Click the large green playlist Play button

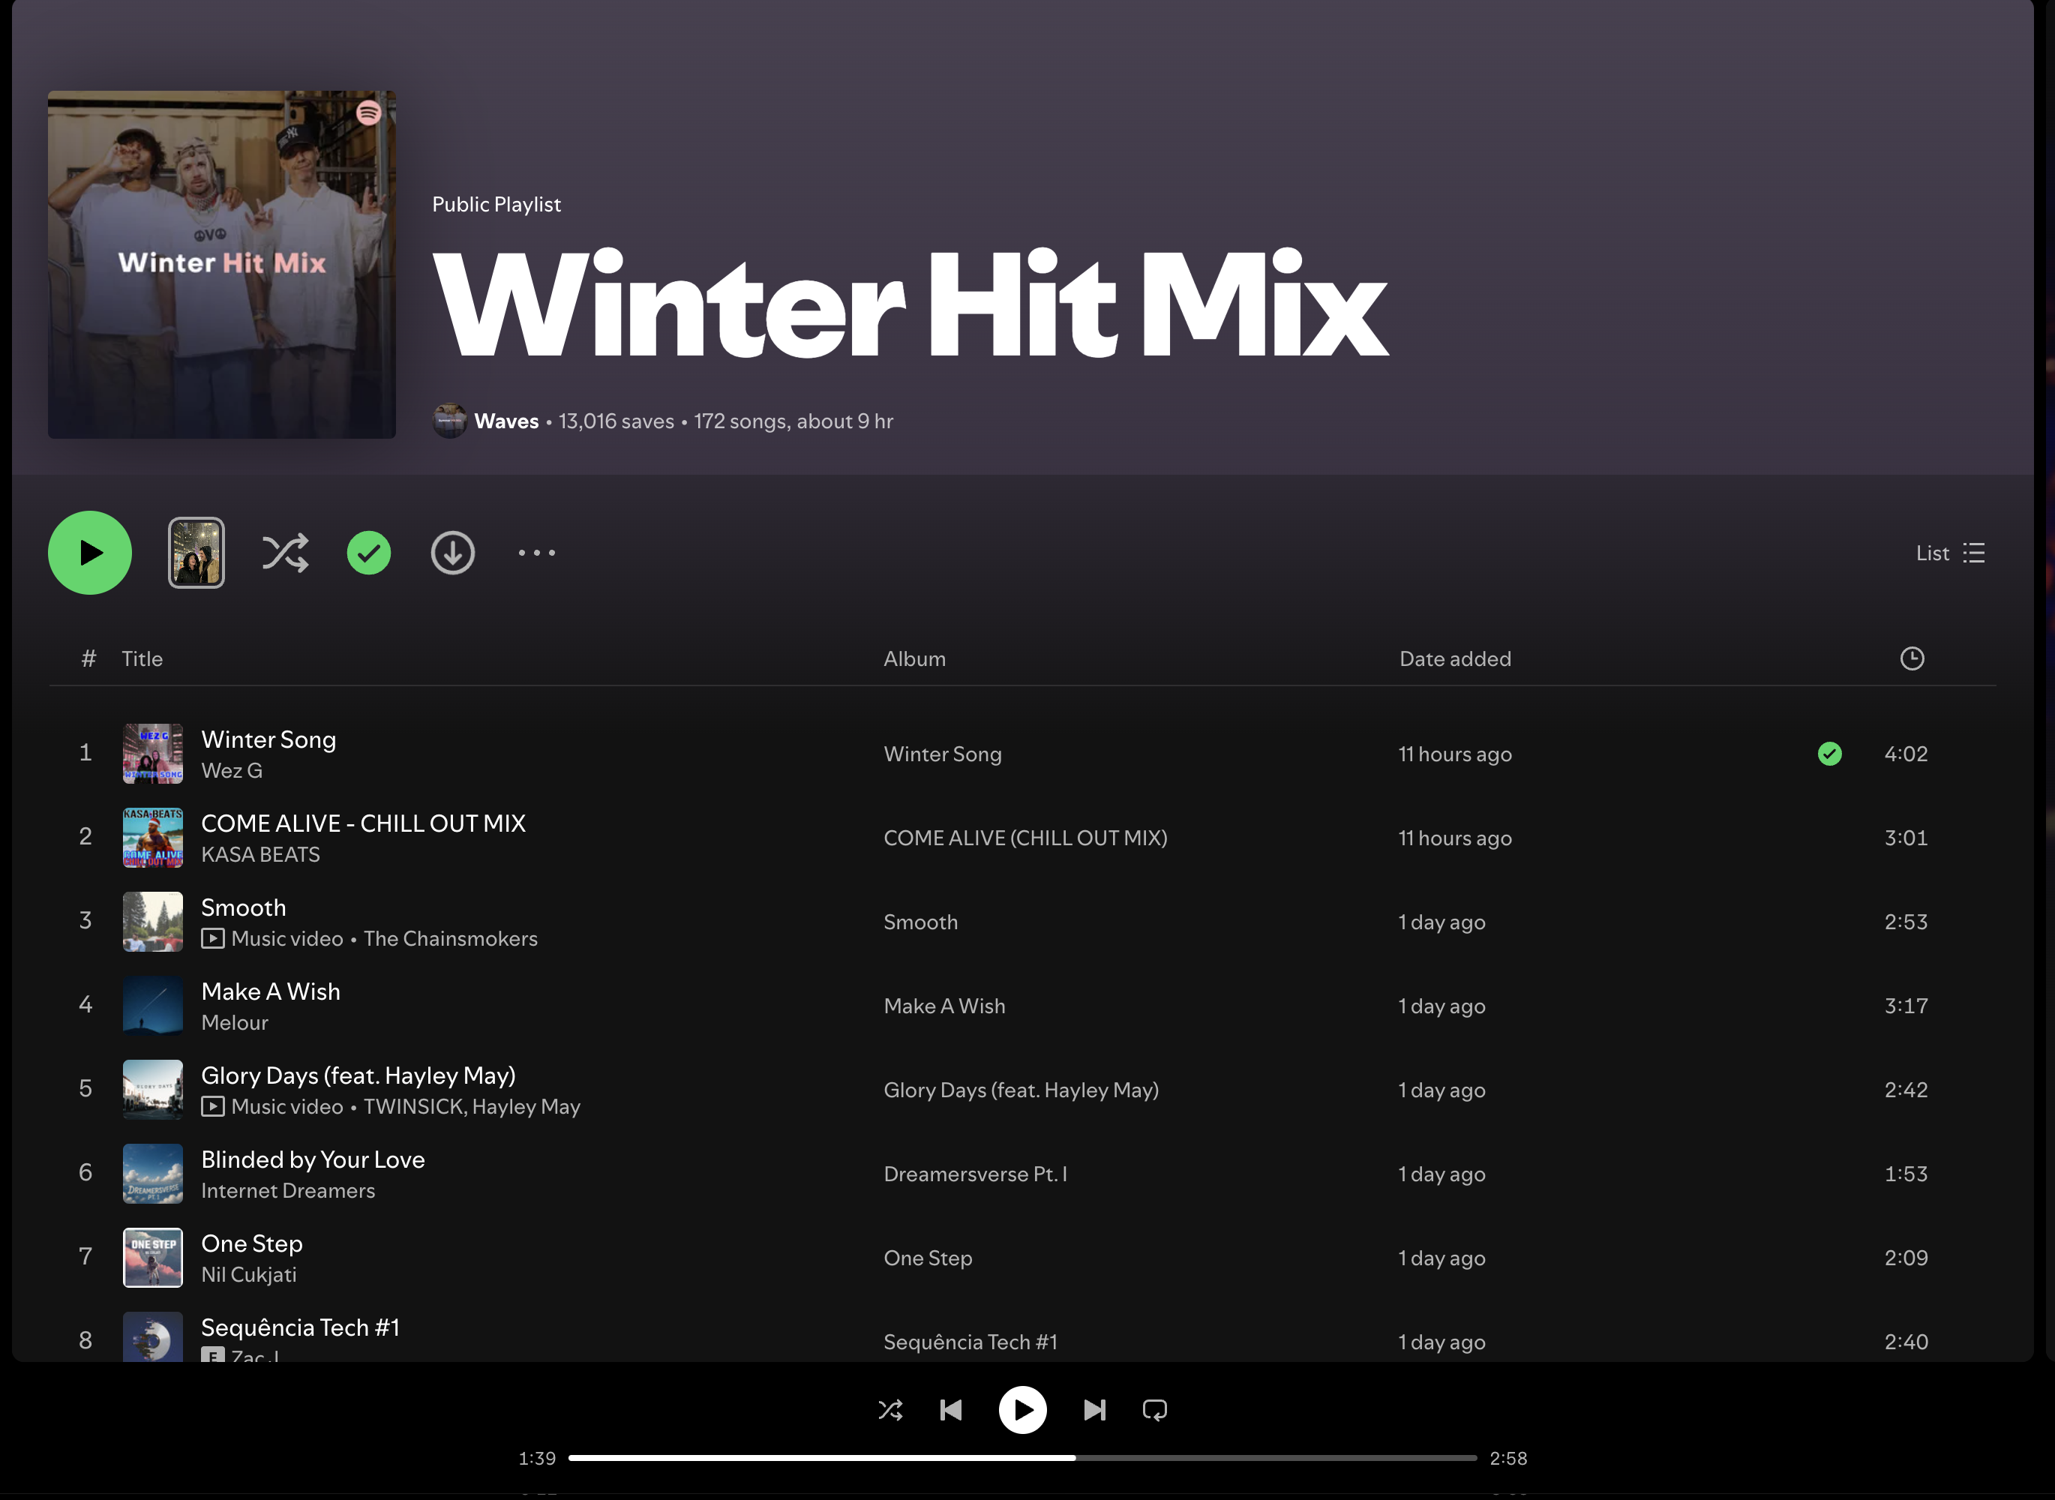point(89,553)
